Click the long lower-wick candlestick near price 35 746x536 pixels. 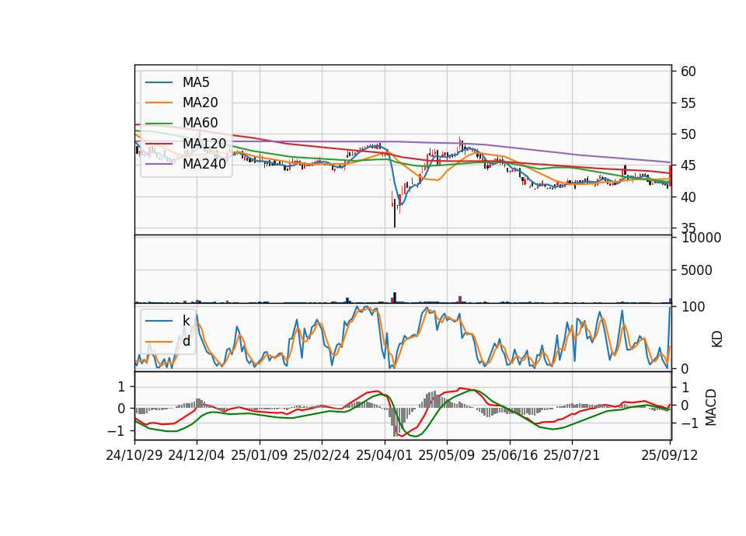pos(395,213)
